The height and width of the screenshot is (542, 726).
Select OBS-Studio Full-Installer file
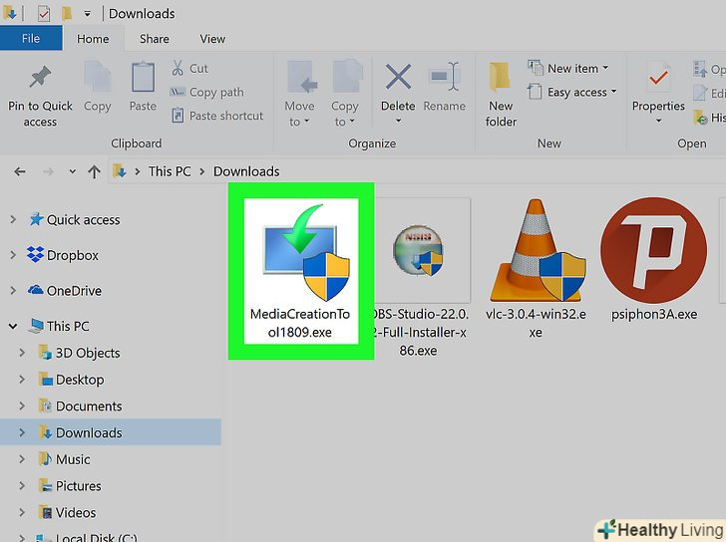(x=418, y=277)
